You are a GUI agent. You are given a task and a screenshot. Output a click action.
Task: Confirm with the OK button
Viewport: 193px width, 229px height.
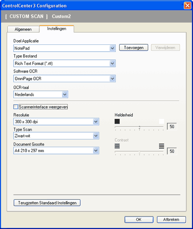tap(139, 219)
